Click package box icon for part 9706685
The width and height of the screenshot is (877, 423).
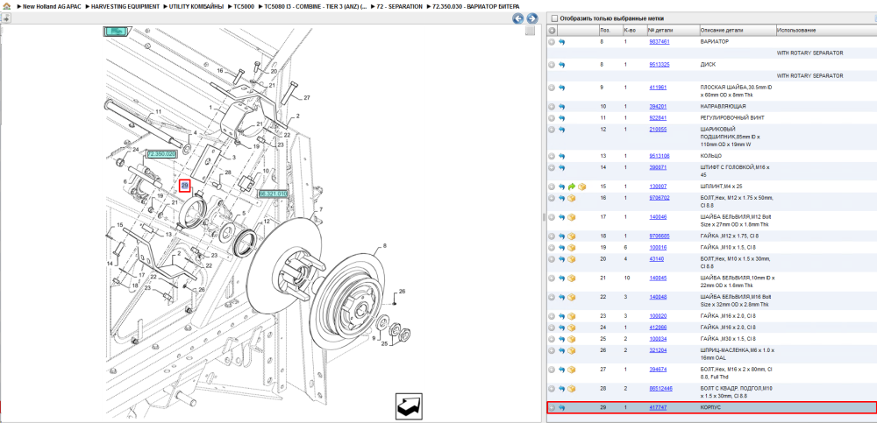click(572, 236)
